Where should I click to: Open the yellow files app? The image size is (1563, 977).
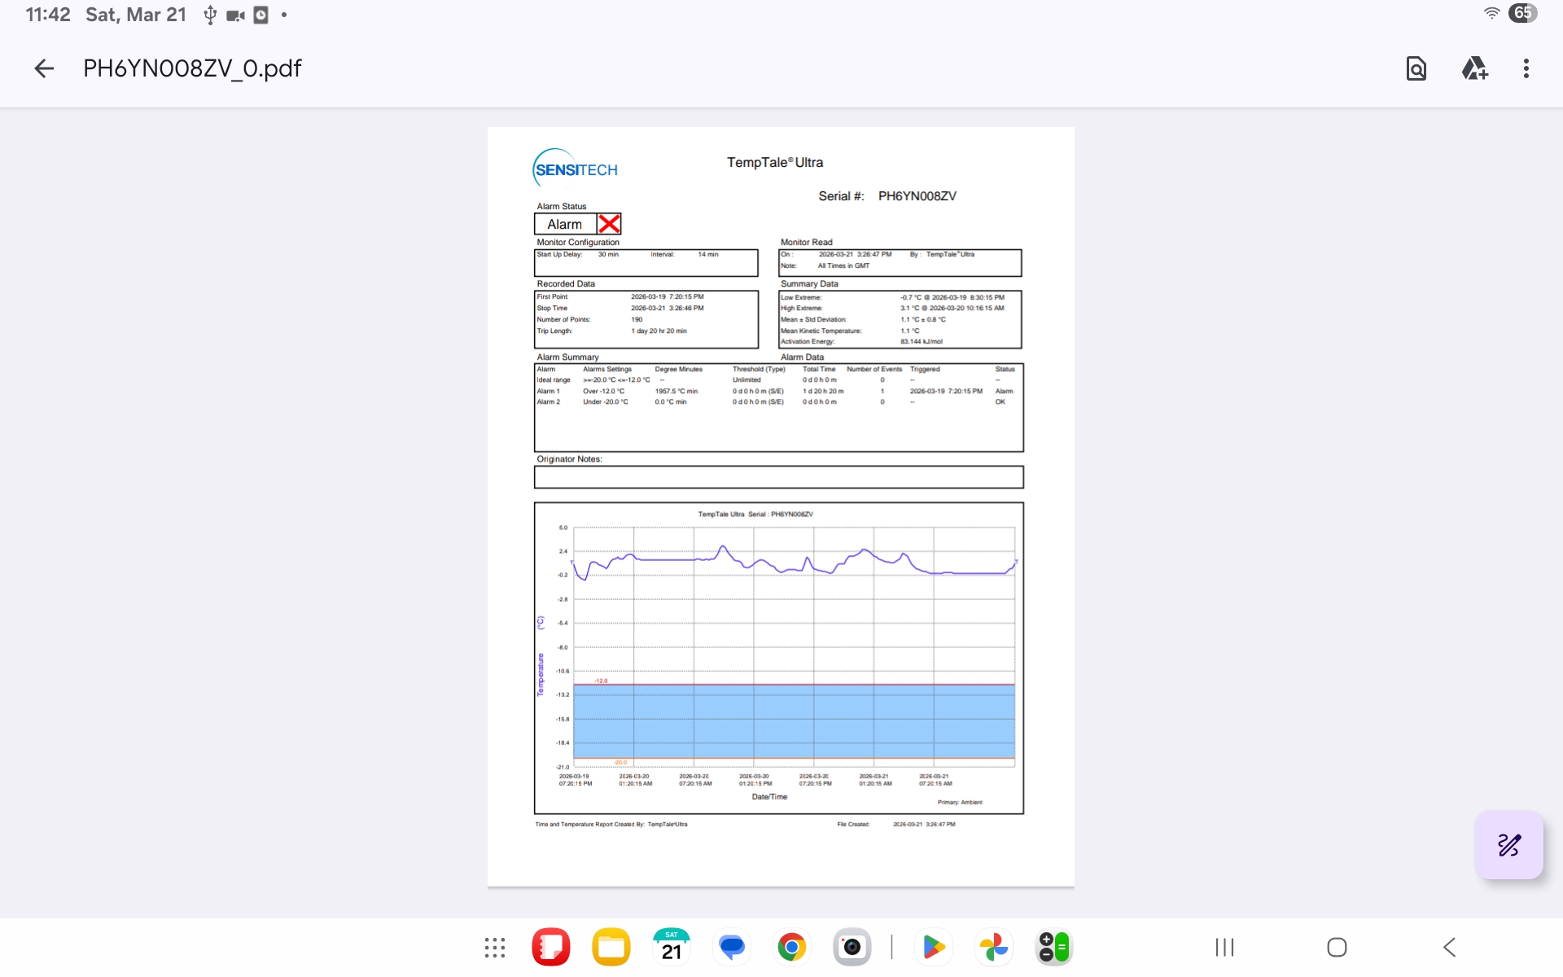pyautogui.click(x=611, y=948)
